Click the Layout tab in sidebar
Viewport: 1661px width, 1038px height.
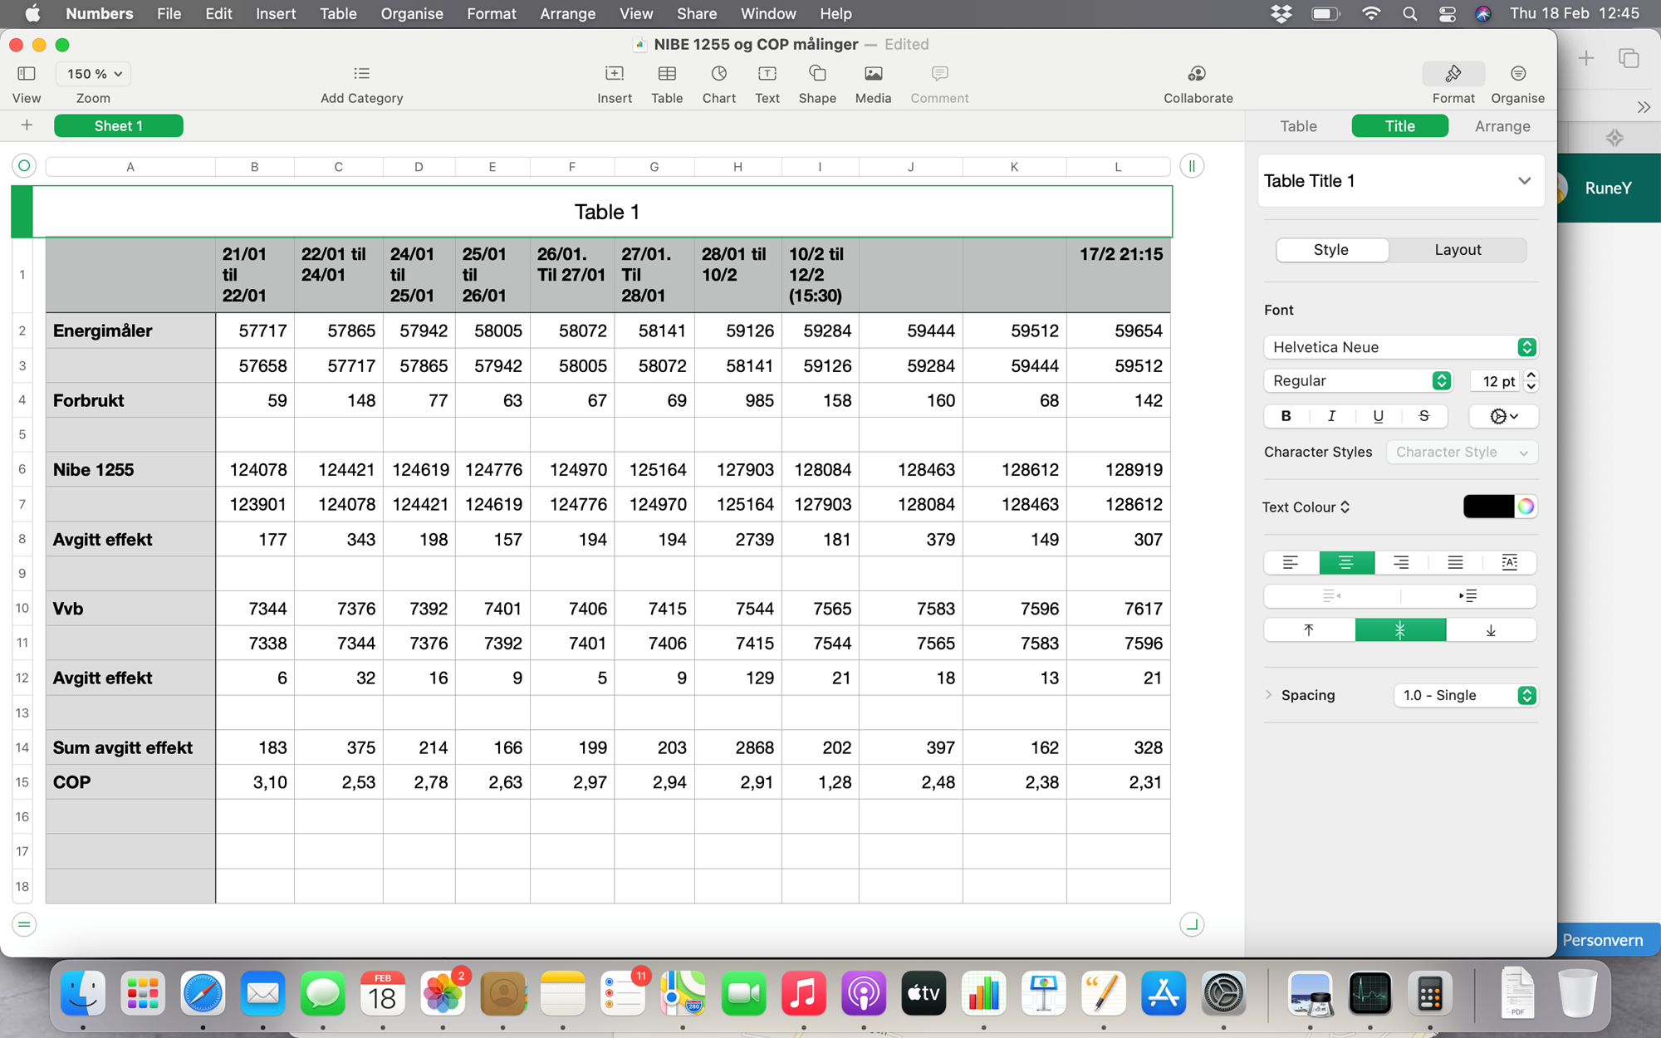tap(1459, 250)
